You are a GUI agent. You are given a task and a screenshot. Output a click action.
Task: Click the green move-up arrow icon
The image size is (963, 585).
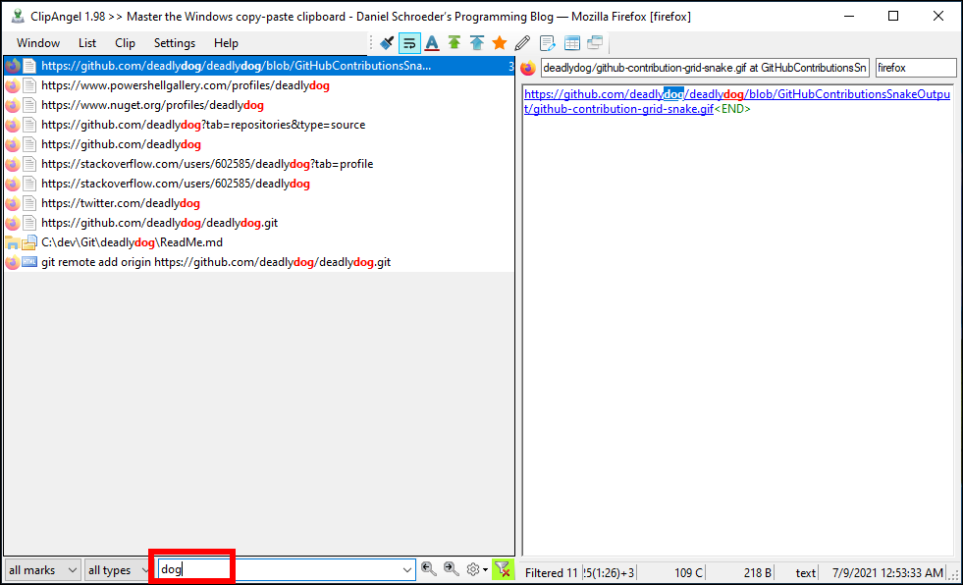(455, 43)
